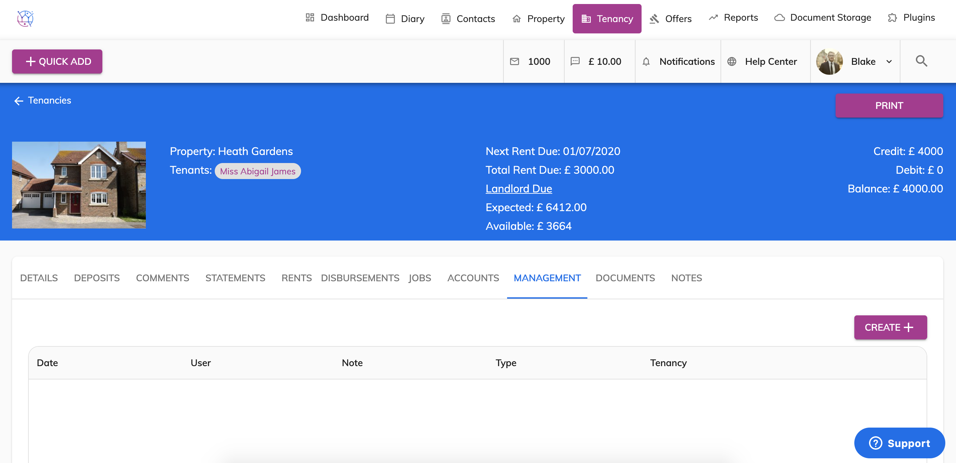Expand the Blake user dropdown chevron

pyautogui.click(x=889, y=61)
